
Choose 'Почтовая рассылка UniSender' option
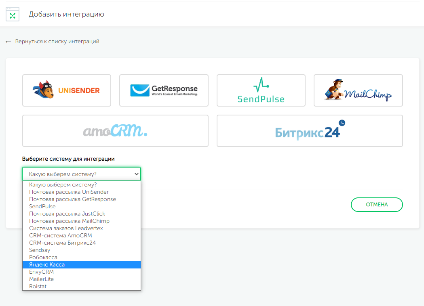pos(69,192)
